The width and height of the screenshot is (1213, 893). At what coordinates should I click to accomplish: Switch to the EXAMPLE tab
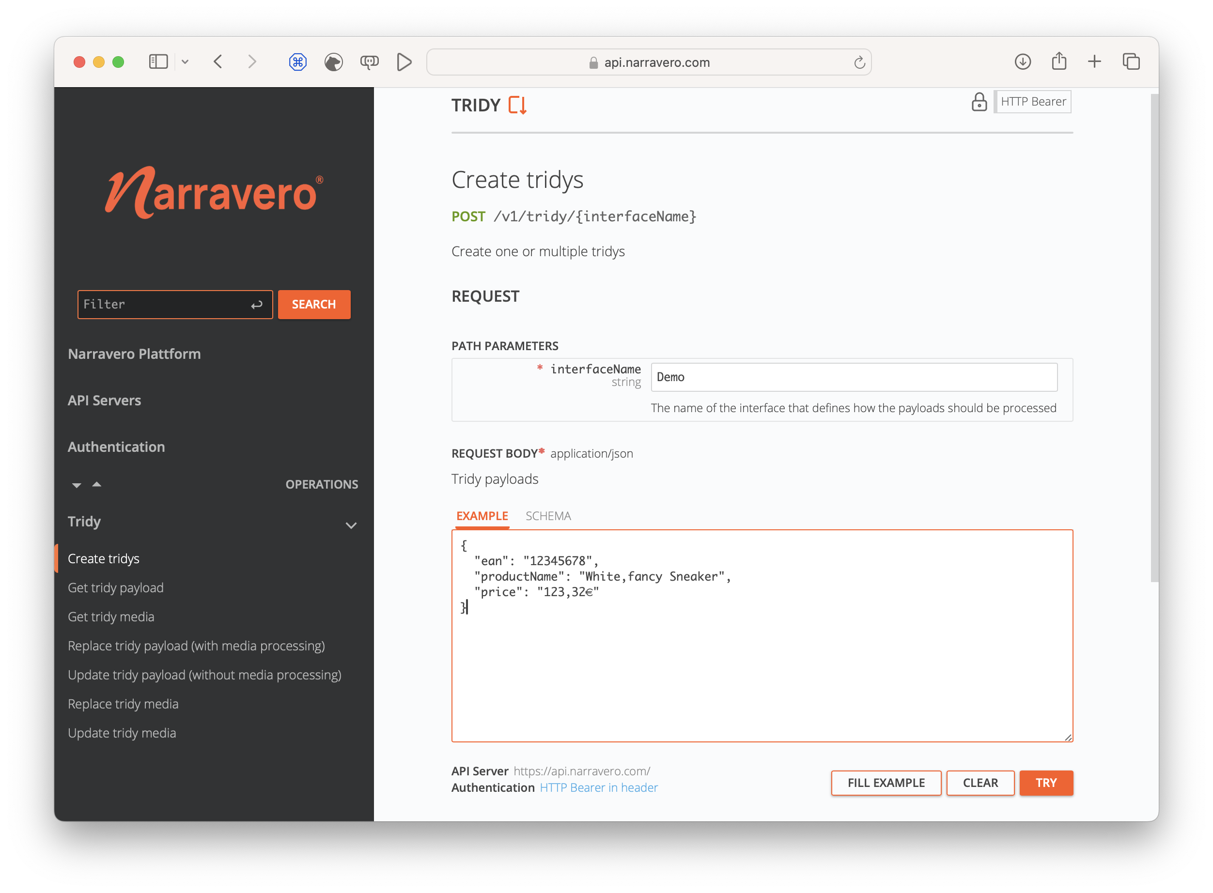[482, 516]
